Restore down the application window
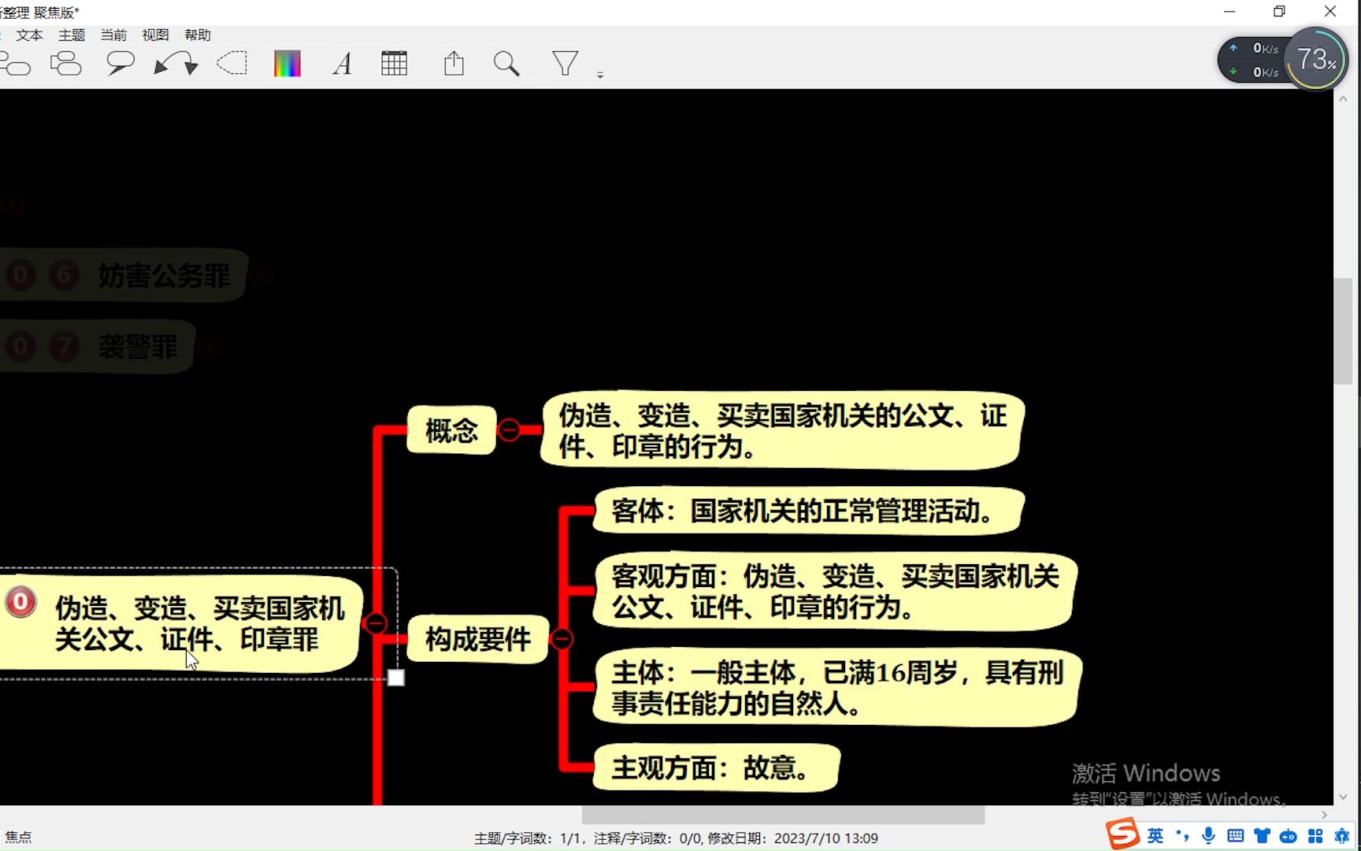1361x851 pixels. point(1279,11)
